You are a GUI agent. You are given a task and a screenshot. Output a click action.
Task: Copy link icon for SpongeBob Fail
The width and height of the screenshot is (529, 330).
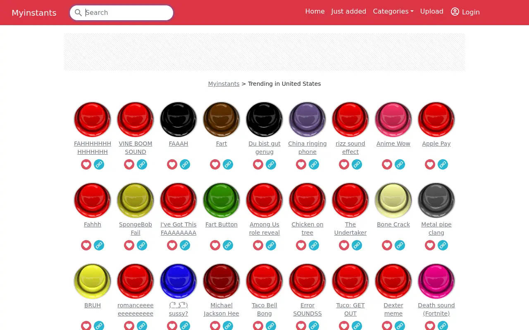tap(142, 245)
